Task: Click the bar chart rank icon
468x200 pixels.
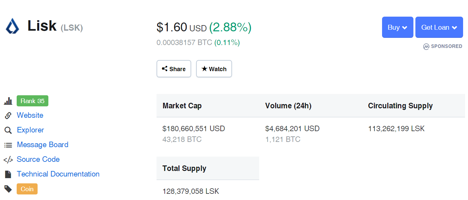Action: (8, 101)
